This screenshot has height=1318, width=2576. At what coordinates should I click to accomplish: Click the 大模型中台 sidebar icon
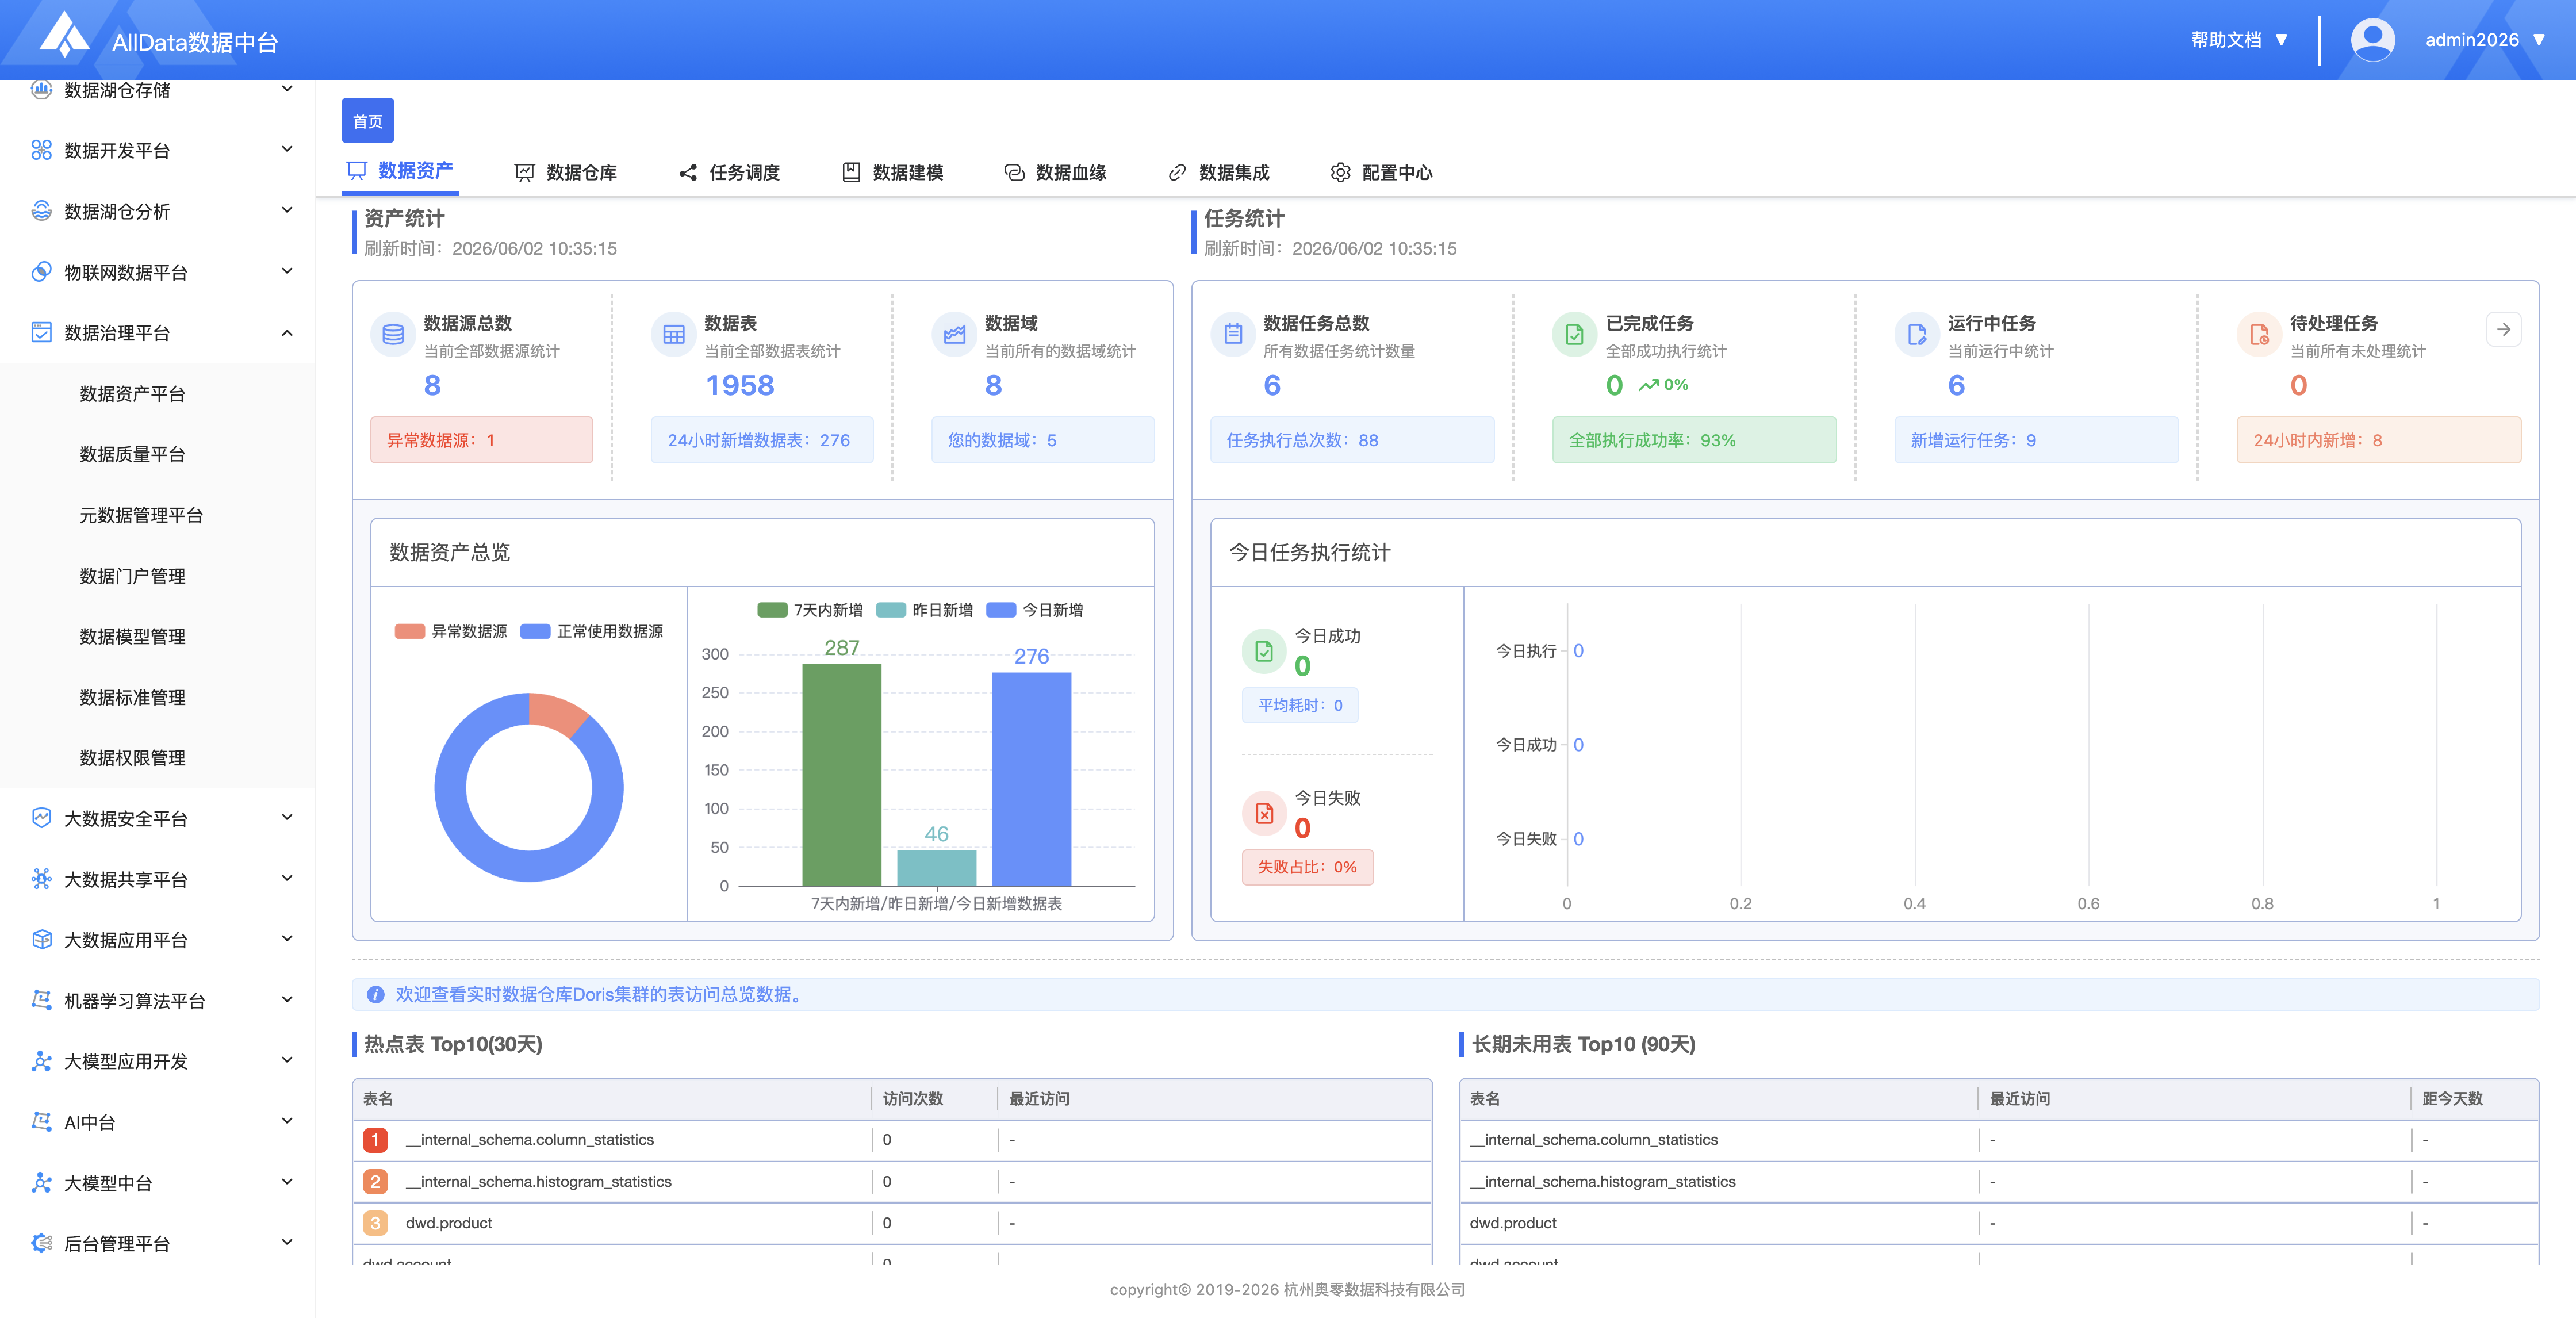tap(41, 1183)
